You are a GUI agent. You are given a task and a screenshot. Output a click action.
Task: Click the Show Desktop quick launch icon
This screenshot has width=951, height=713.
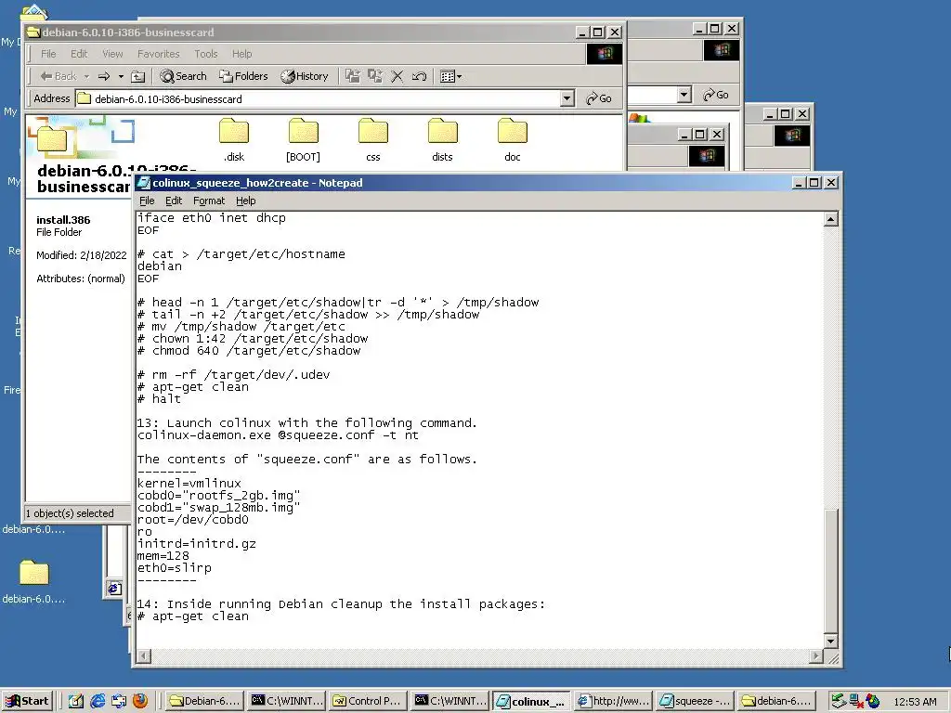coord(76,701)
